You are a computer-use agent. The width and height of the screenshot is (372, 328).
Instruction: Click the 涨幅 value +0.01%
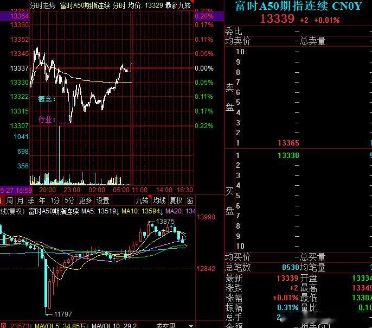286,298
